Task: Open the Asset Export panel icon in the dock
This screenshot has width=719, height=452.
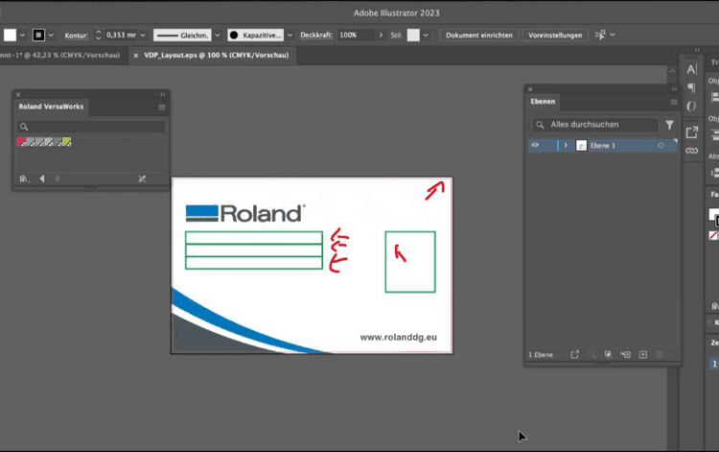Action: coord(692,132)
